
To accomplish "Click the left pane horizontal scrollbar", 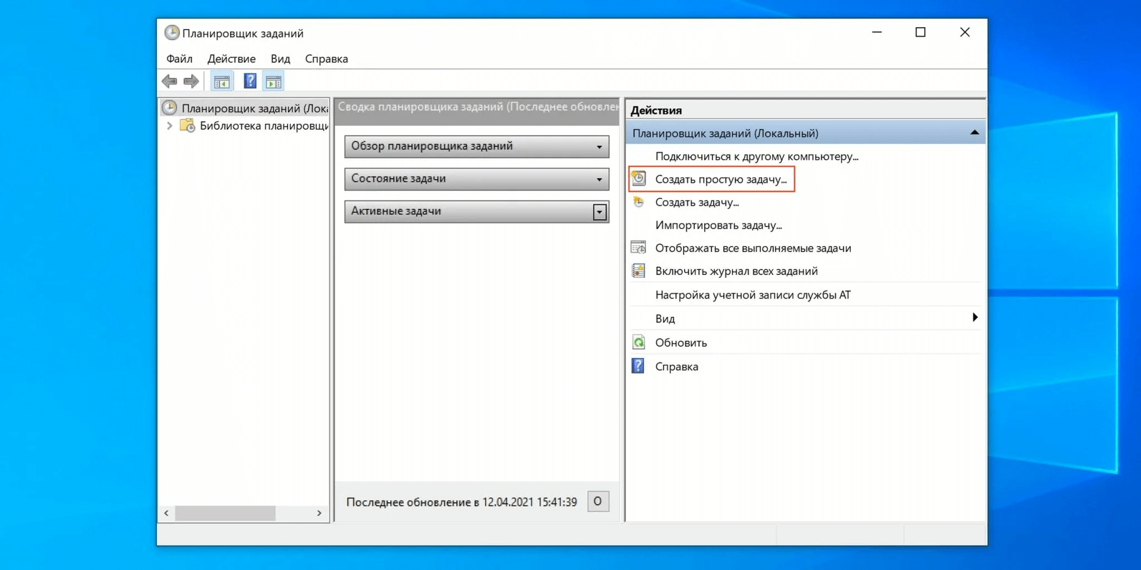I will (225, 513).
